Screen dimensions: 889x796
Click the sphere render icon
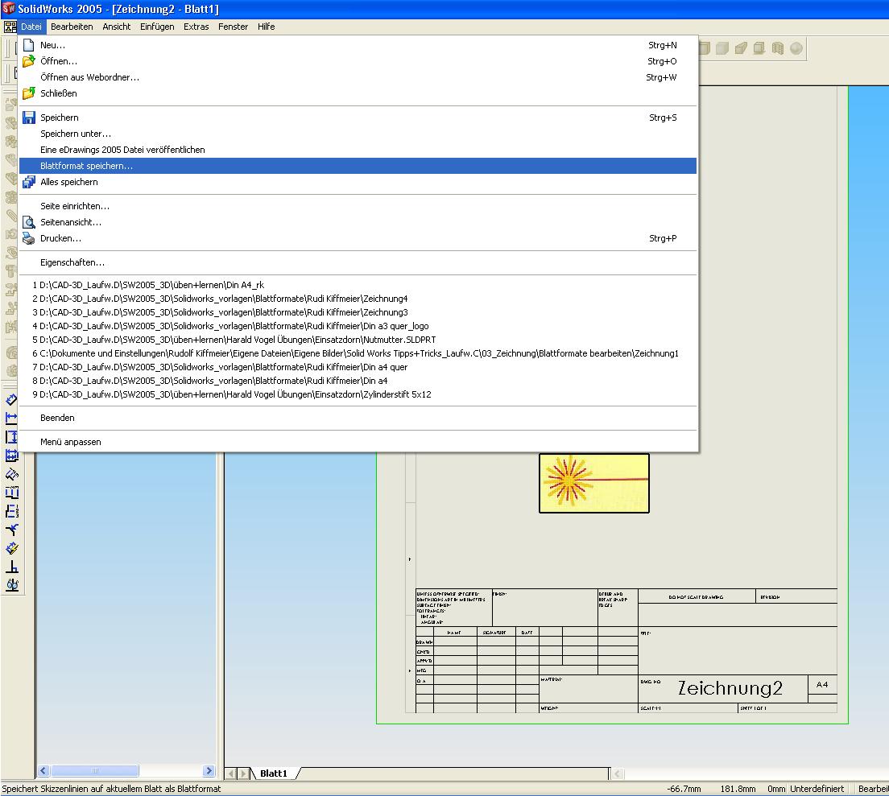coord(796,48)
